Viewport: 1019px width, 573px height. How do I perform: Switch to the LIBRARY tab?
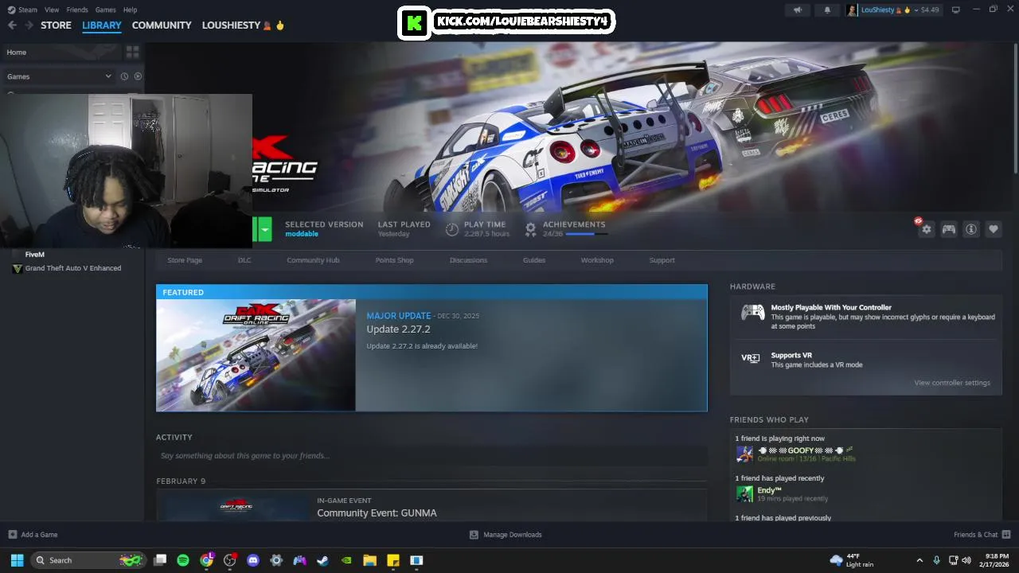[x=102, y=25]
